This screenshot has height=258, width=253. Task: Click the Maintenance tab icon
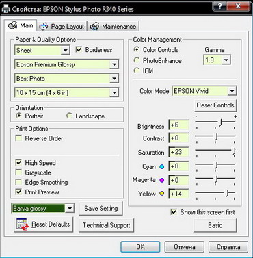[x=94, y=27]
